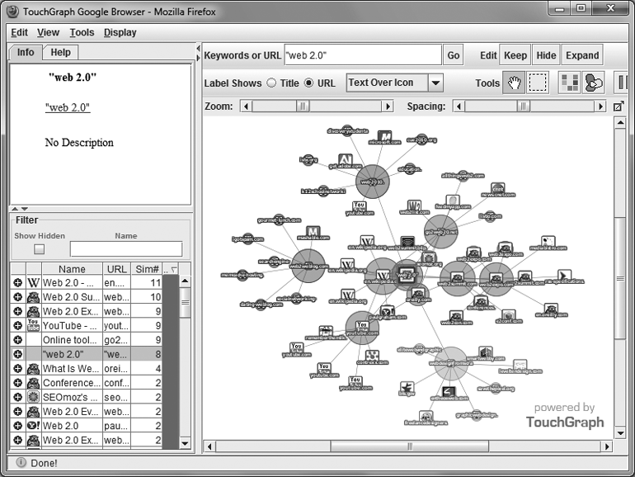Click the Keywords or URL input field
The image size is (635, 477).
point(362,55)
